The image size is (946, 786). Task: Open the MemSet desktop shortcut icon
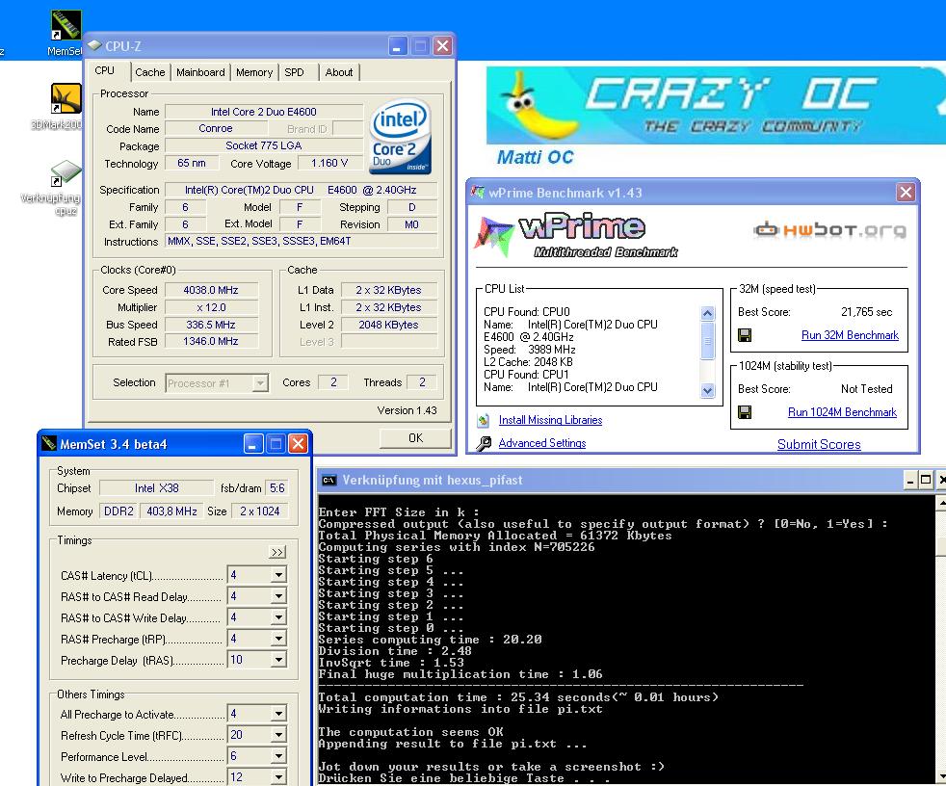pyautogui.click(x=66, y=25)
